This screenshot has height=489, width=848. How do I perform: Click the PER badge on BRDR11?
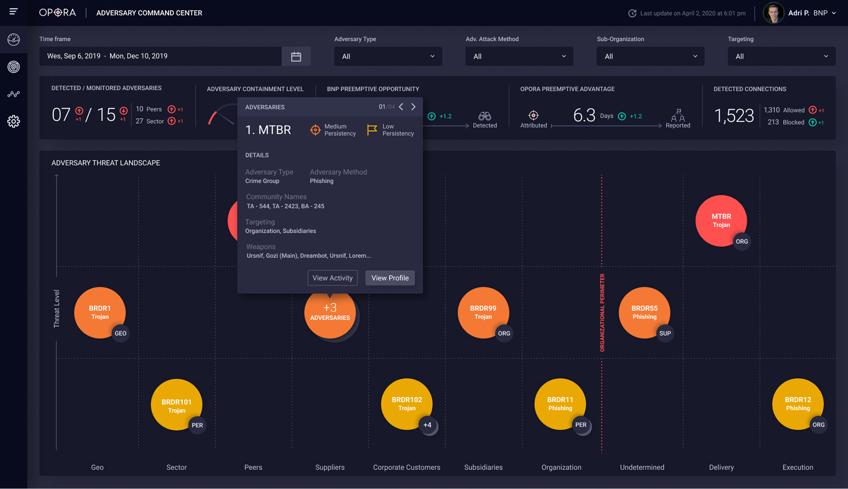pyautogui.click(x=581, y=425)
